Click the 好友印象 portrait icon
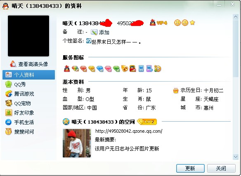 [8, 113]
